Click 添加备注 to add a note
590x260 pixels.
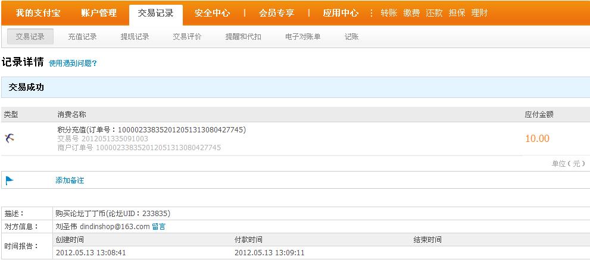click(x=70, y=180)
